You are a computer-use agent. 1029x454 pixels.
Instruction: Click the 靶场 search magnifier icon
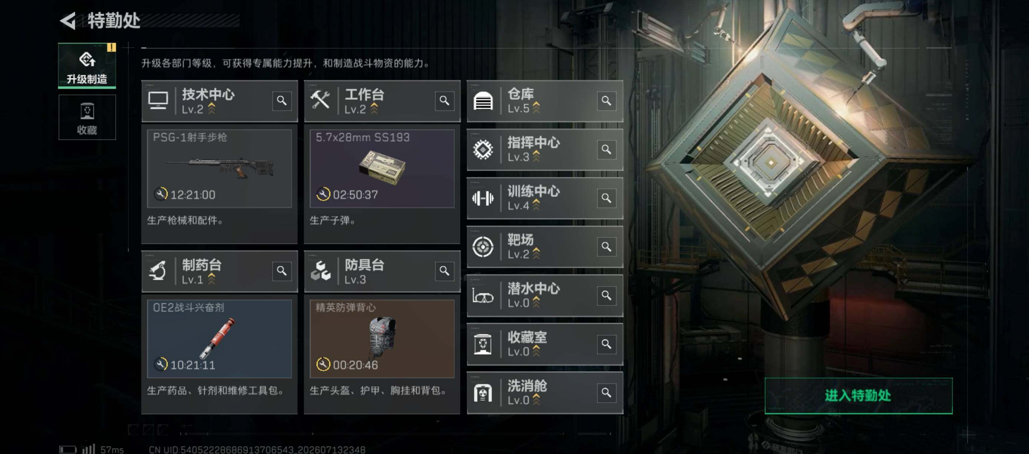[x=606, y=247]
